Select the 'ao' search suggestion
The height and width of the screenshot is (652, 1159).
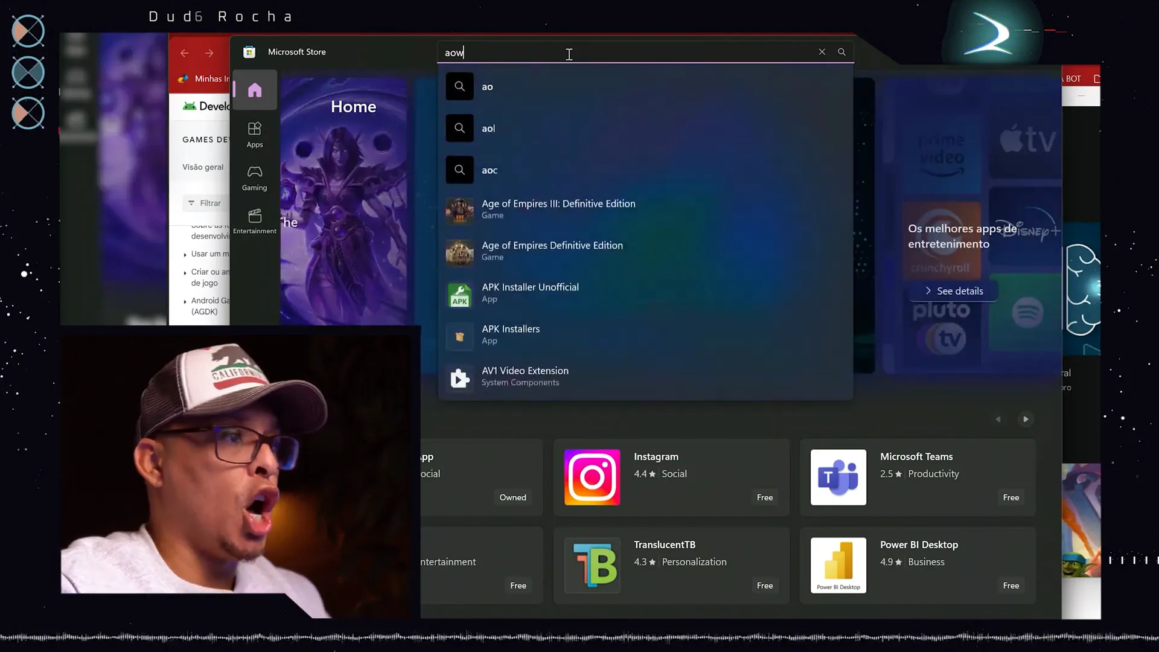pos(645,86)
